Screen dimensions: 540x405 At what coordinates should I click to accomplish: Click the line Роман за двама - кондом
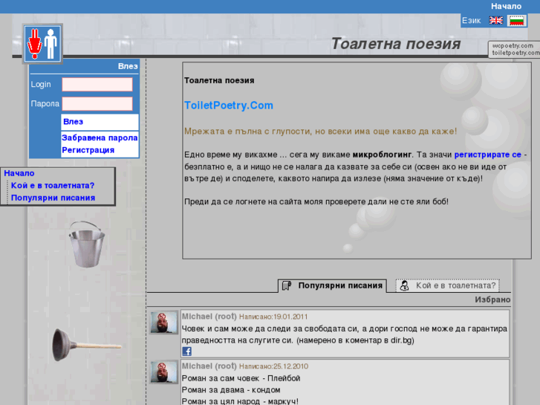(231, 390)
